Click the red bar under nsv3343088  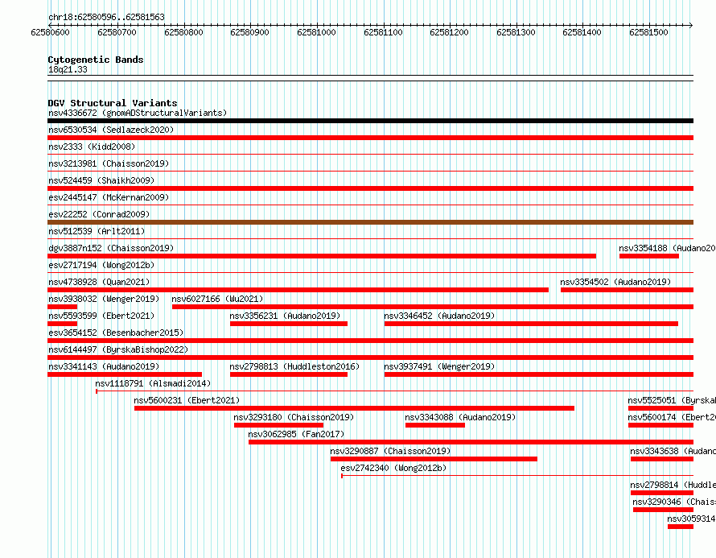coord(435,425)
